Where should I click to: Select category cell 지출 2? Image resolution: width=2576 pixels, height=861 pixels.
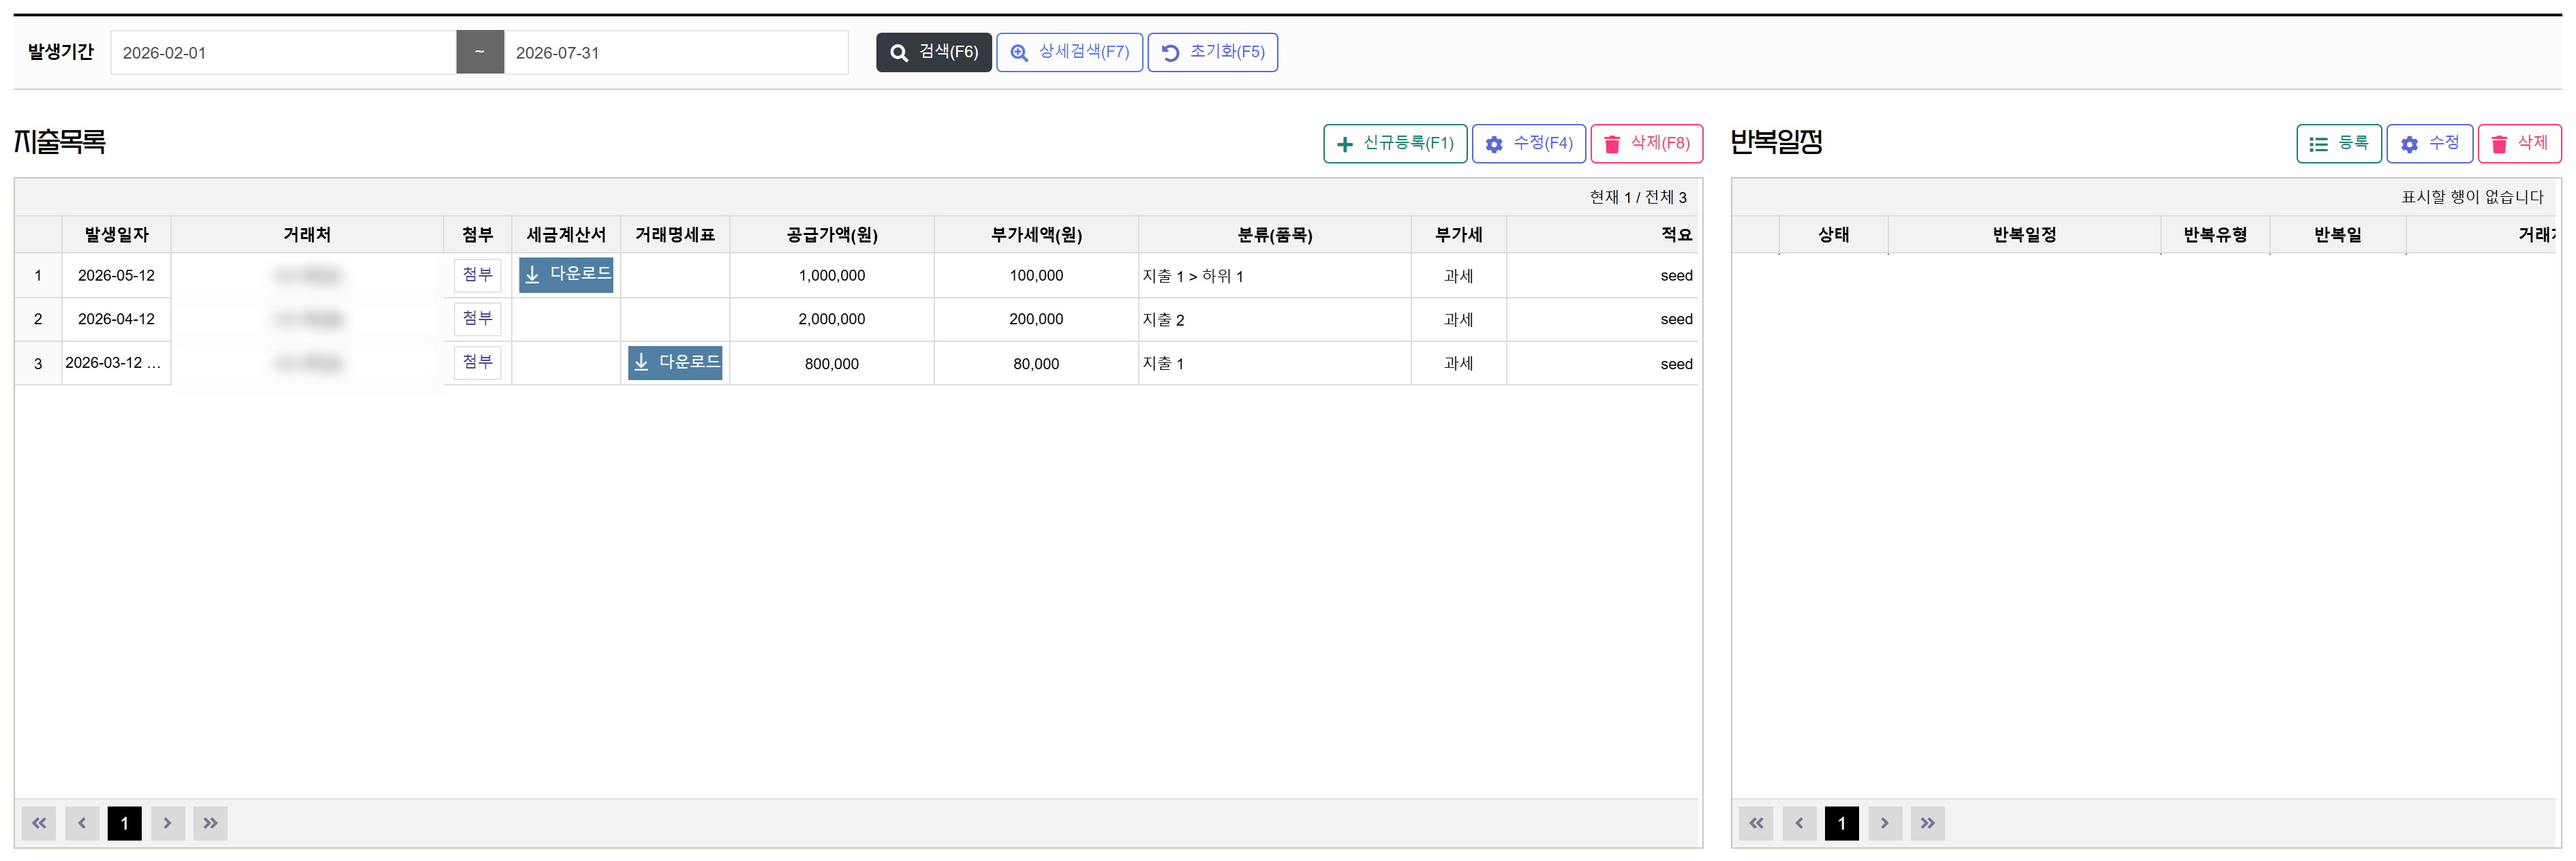coord(1275,320)
